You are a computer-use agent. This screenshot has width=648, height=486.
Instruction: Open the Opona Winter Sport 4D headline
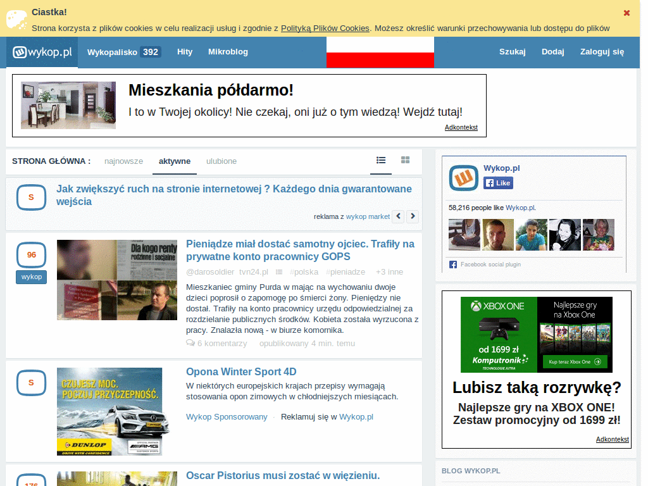[241, 371]
